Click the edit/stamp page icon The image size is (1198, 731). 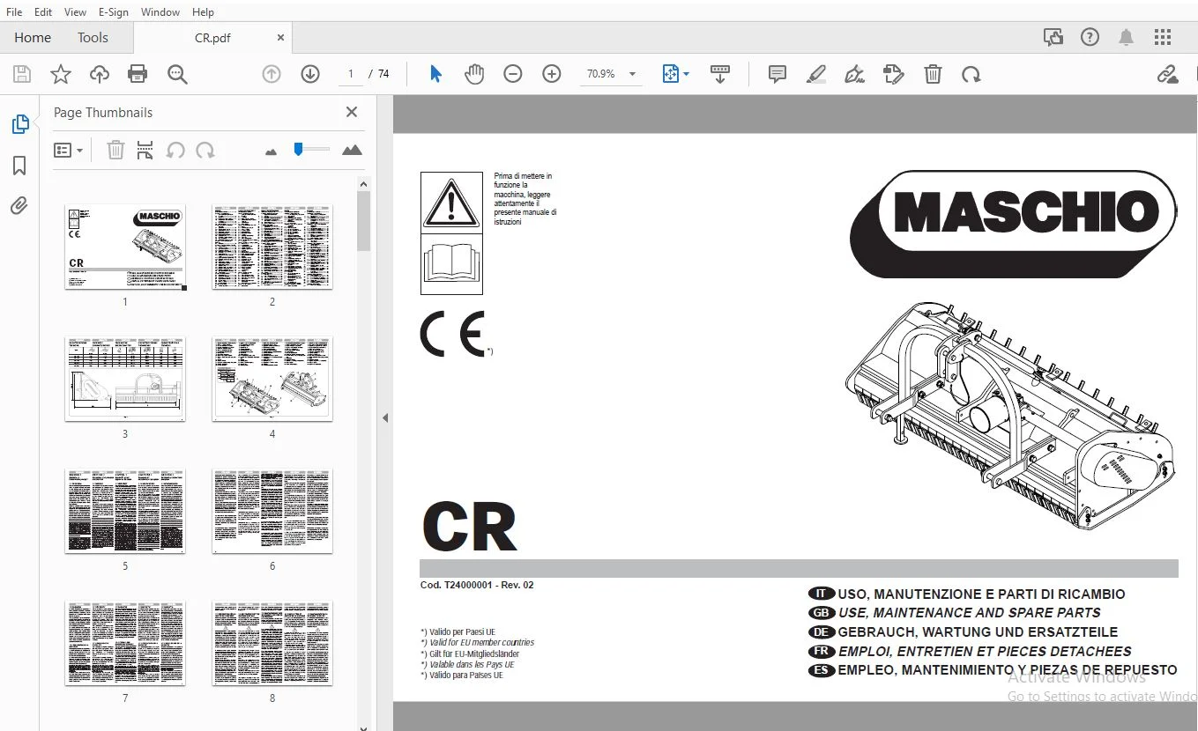[894, 75]
